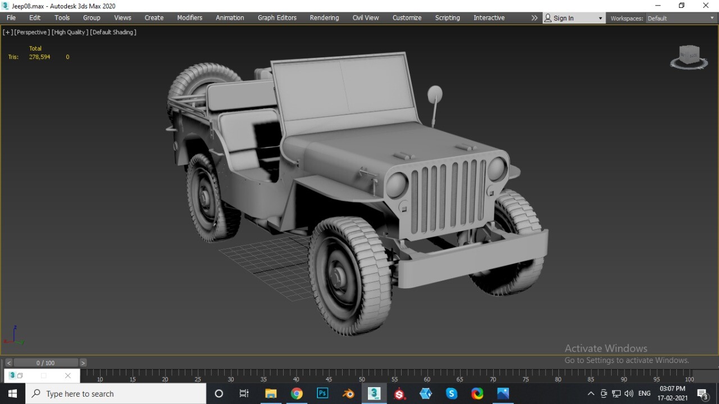The height and width of the screenshot is (404, 719).
Task: Click the Type here to search box
Action: 116,394
